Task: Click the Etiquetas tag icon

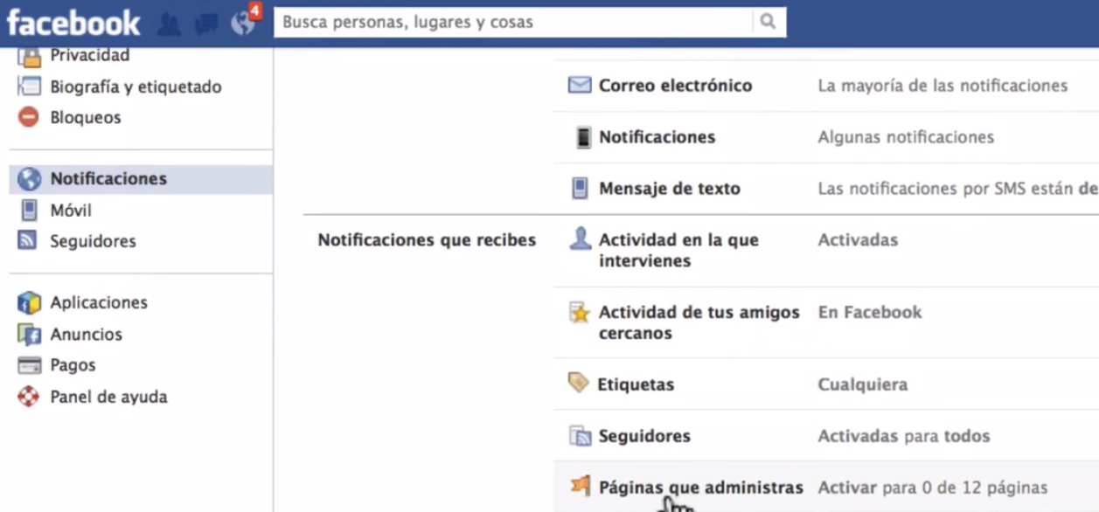Action: click(578, 383)
